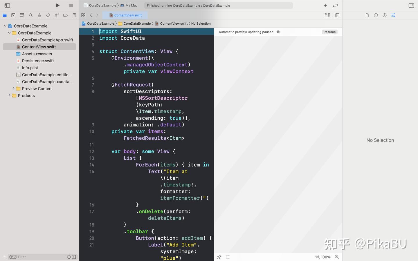
Task: Expand the Products group
Action: pyautogui.click(x=10, y=95)
